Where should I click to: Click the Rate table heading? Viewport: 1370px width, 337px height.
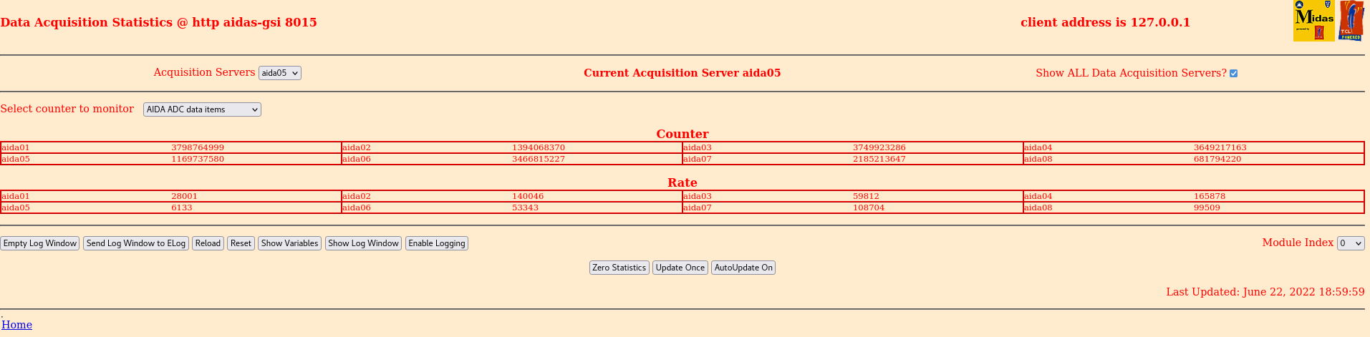tap(682, 182)
